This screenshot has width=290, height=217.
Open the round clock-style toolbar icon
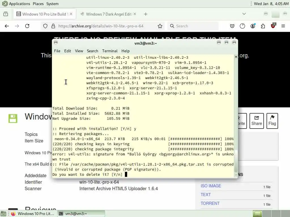242,26
